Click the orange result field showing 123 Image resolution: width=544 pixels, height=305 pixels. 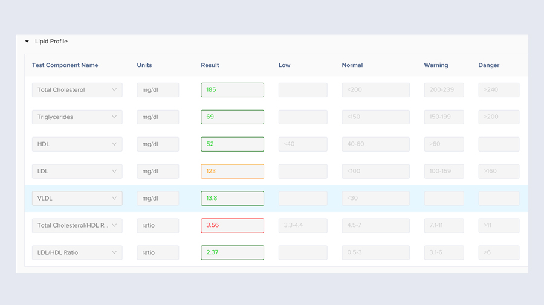pos(233,171)
